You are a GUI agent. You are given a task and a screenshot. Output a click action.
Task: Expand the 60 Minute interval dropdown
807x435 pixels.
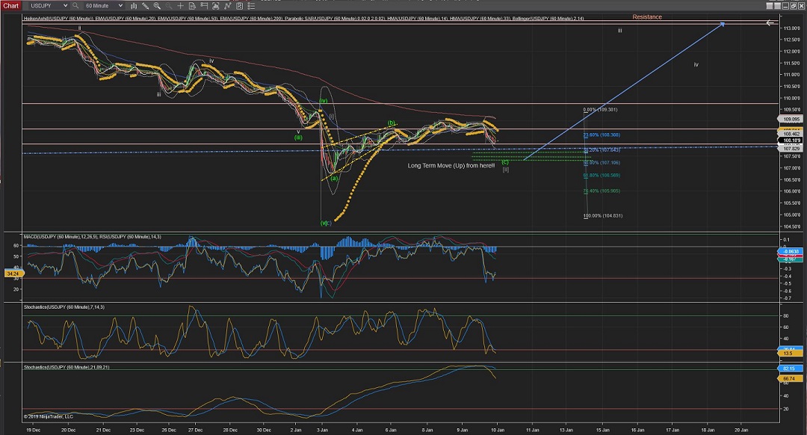[120, 5]
